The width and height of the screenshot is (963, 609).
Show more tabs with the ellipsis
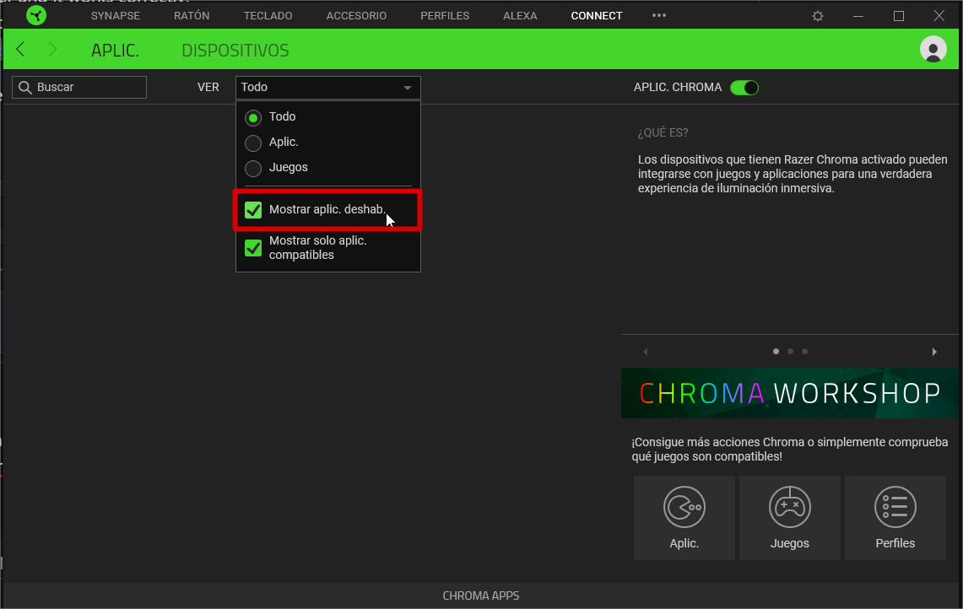(659, 15)
